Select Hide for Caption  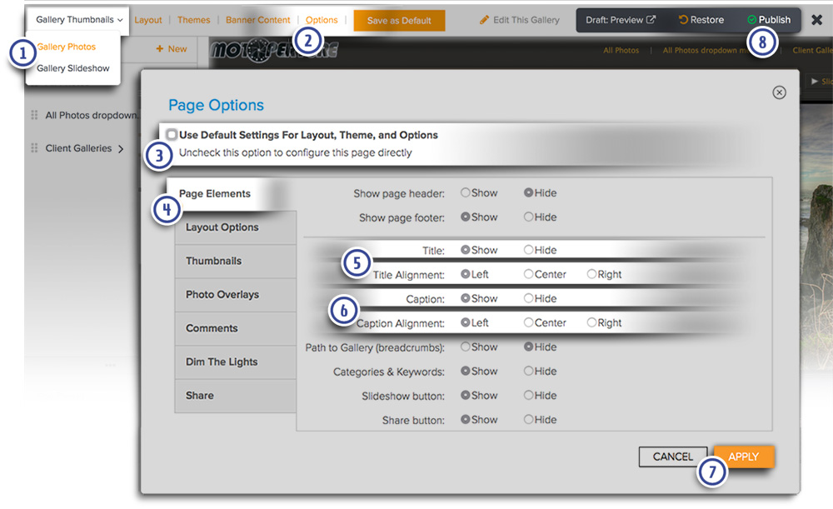pos(529,298)
